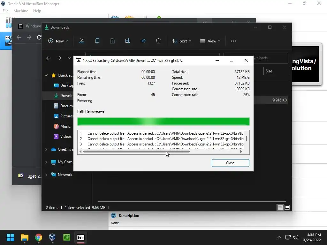Click the vertical scrollbar thumb in error list
327x245 pixels.
(247, 138)
